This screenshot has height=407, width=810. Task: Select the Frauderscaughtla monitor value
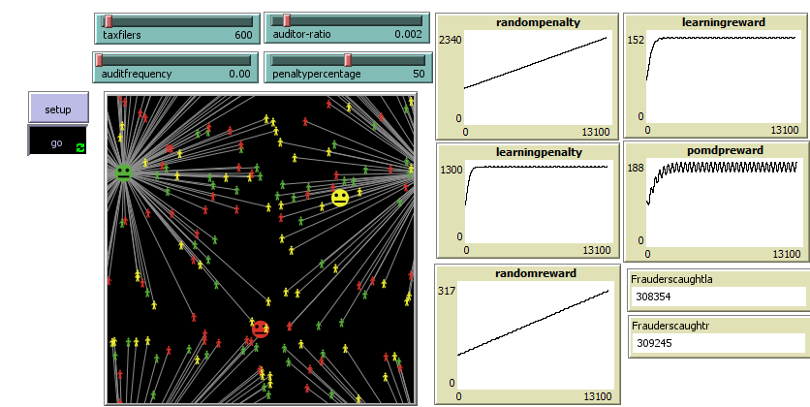(x=717, y=297)
